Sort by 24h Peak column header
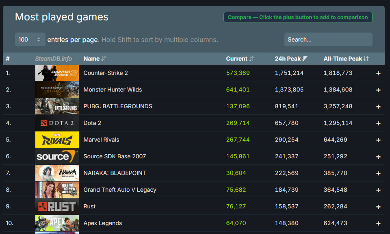This screenshot has height=234, width=390. 291,59
